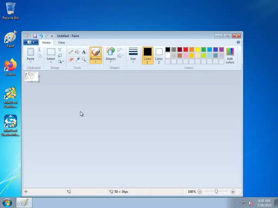278x208 pixels.
Task: Click the Undo arrow in quick access toolbar
Action: [x=41, y=36]
